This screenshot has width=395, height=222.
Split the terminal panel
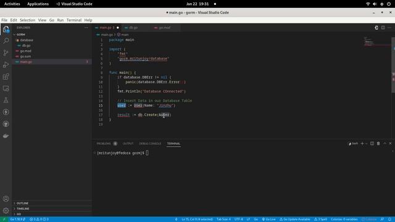372,144
